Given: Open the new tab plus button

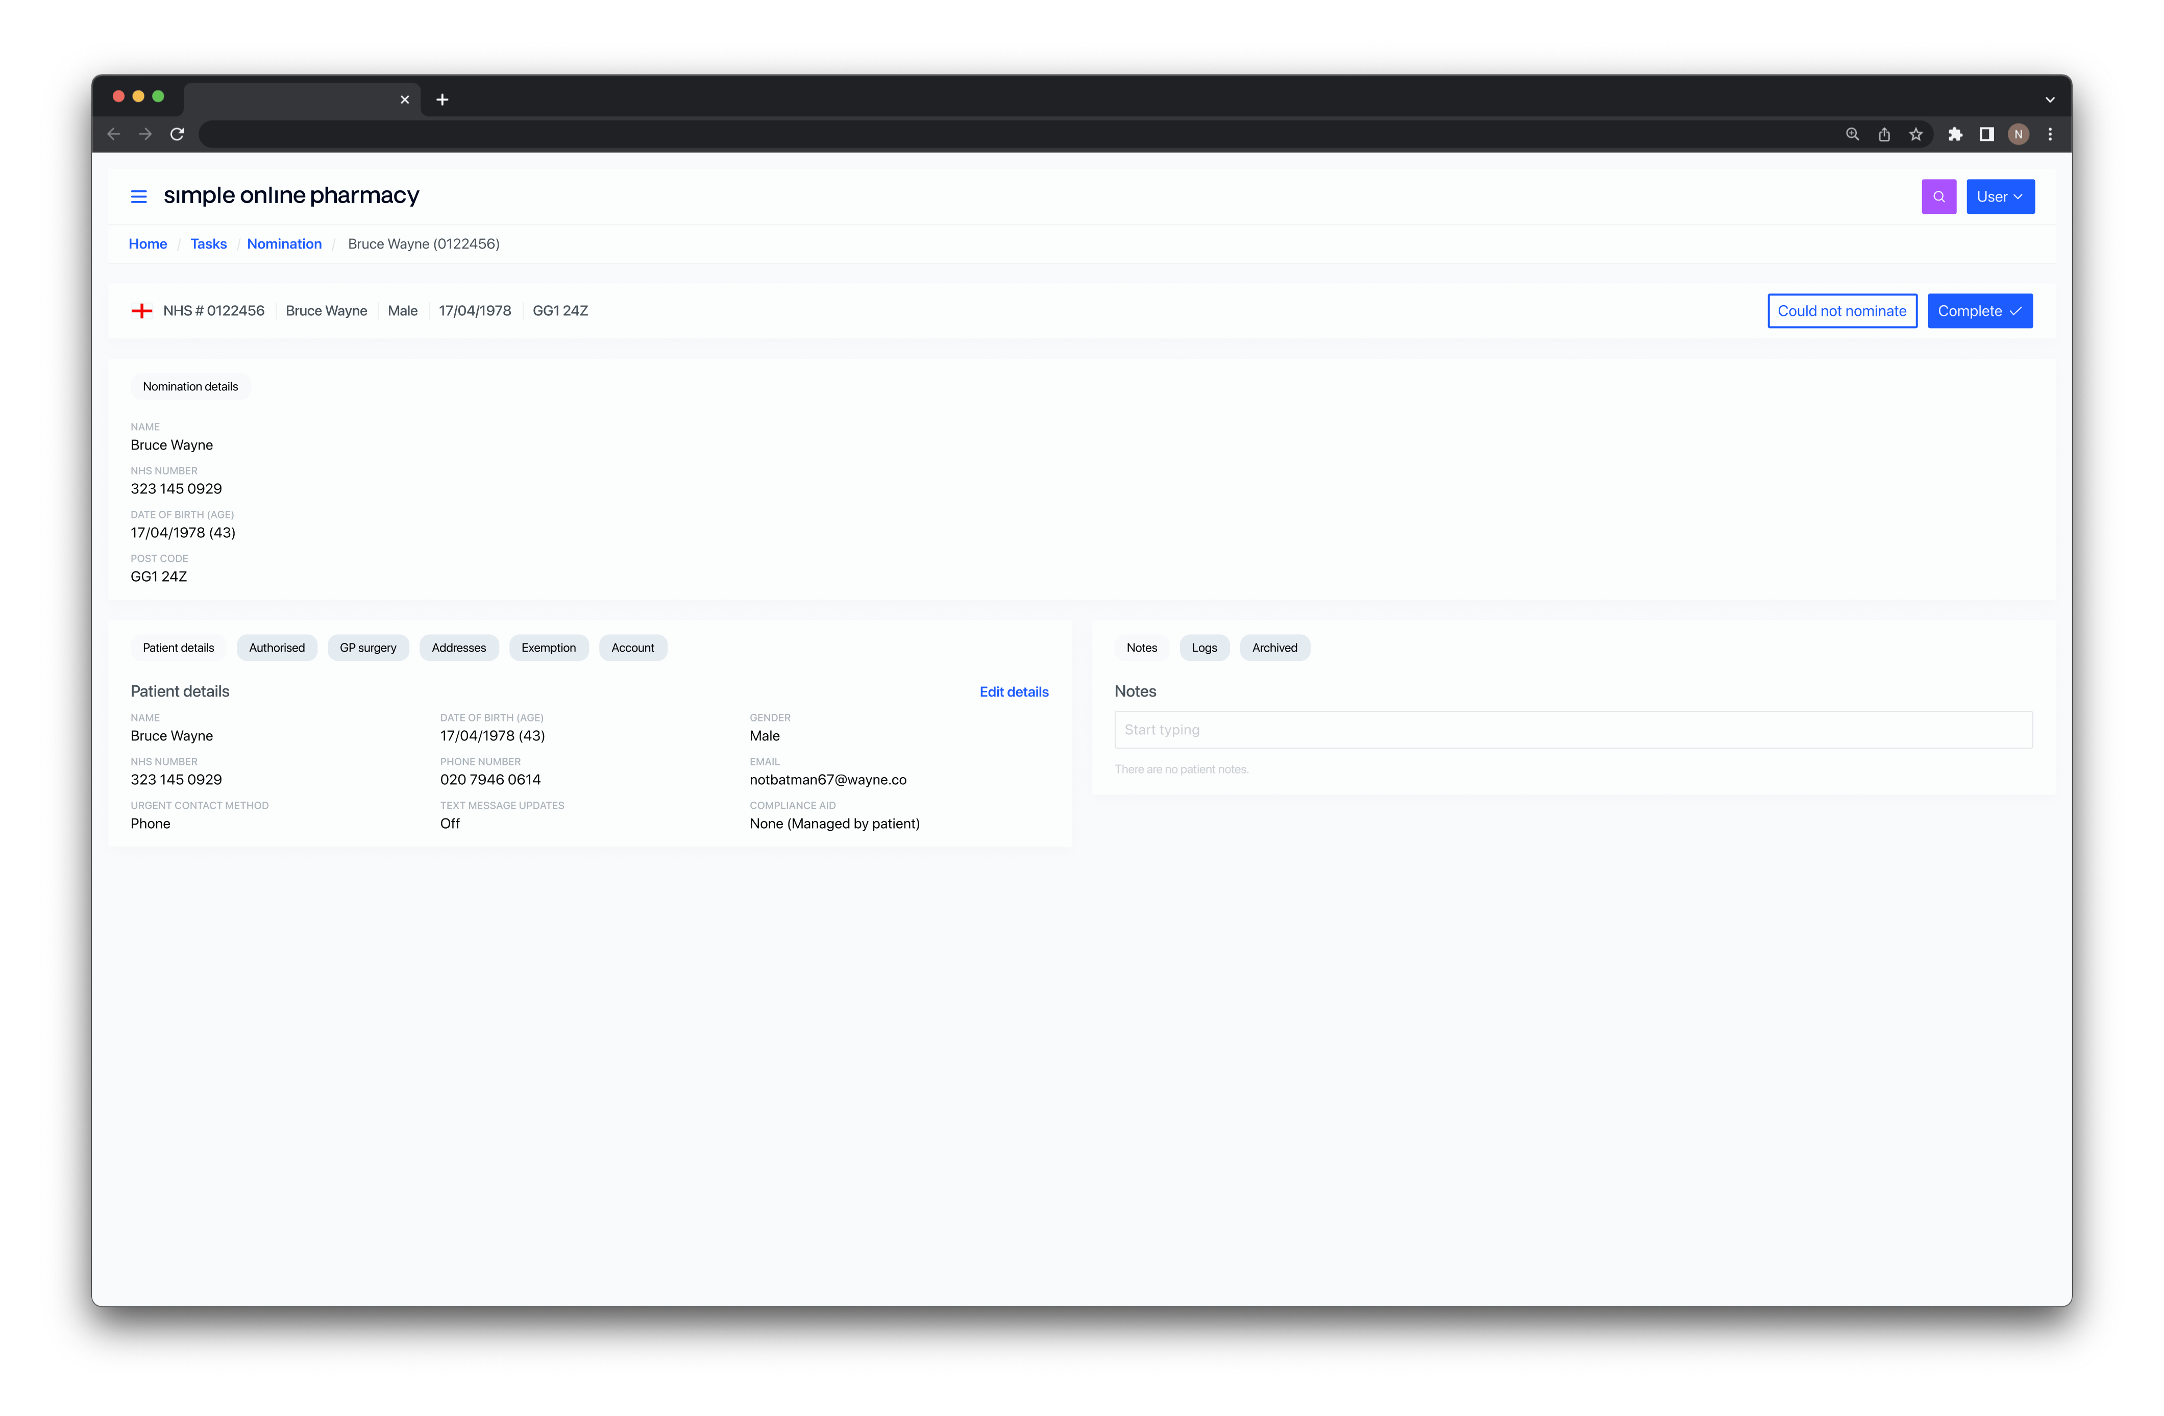Looking at the screenshot, I should tap(443, 100).
